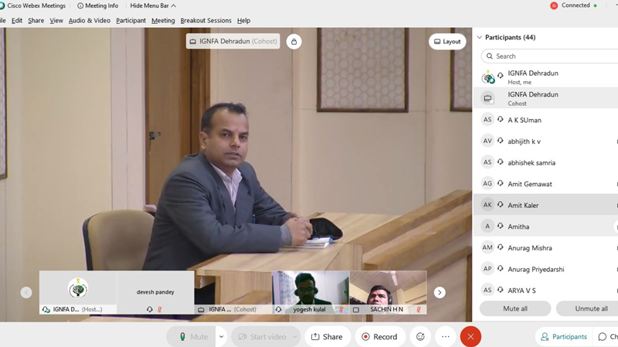Image resolution: width=618 pixels, height=347 pixels.
Task: Click the lock icon beside the IGNFA Dehradun label
Action: pyautogui.click(x=294, y=42)
